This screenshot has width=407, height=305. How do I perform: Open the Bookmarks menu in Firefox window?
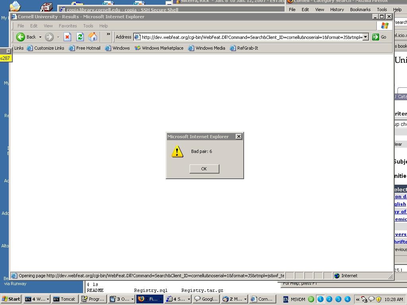pos(360,10)
